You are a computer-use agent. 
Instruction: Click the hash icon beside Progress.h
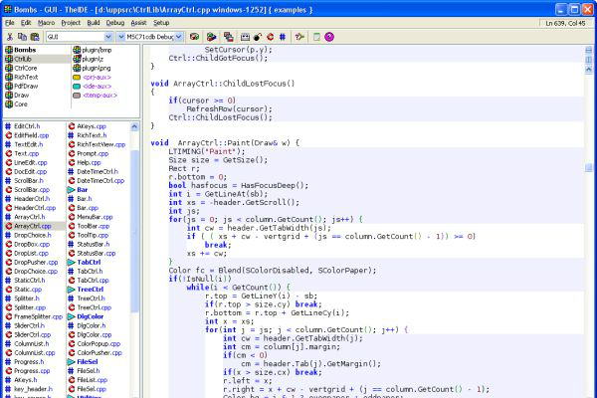click(8, 362)
